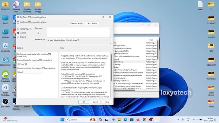Image resolution: width=219 pixels, height=123 pixels.
Task: Select the 'signature validation' policy row
Action: pos(135,54)
